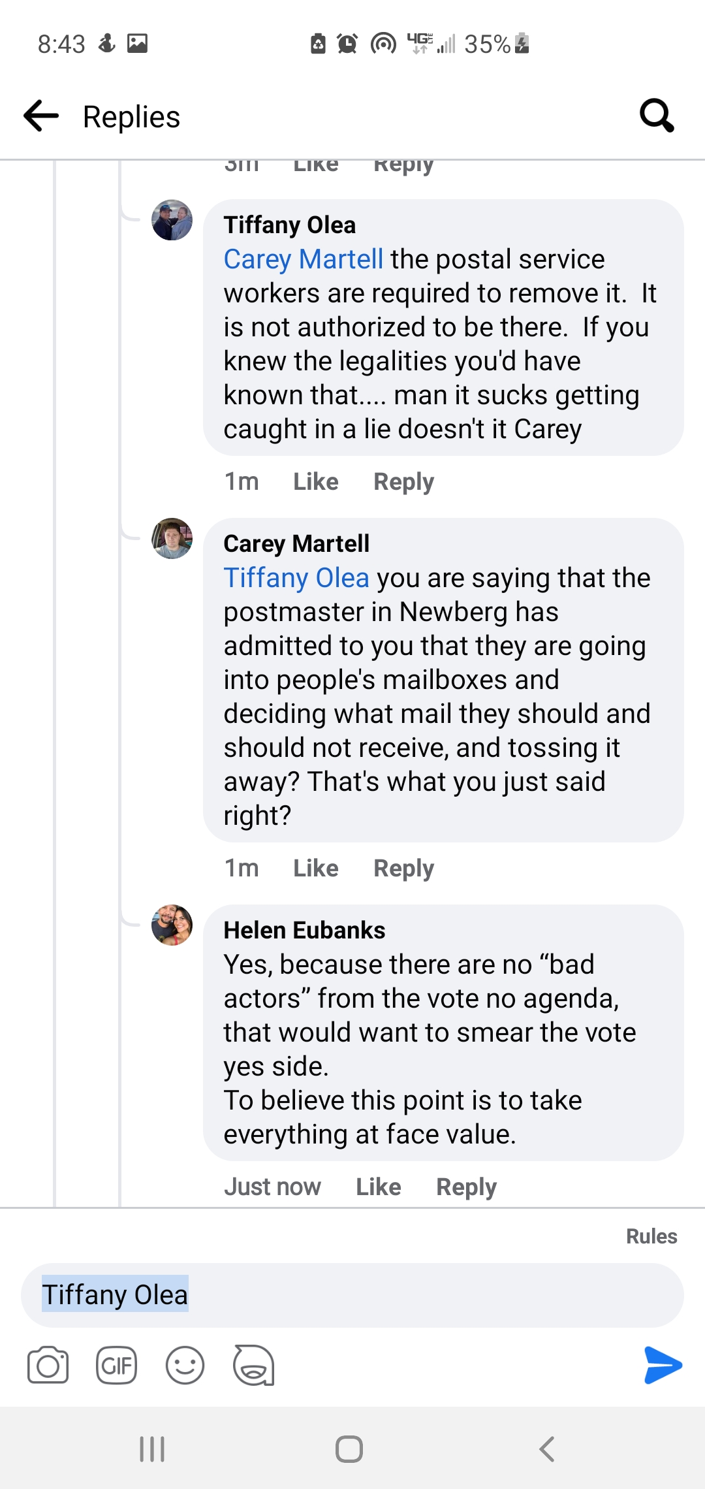
Task: Like Tiffany Olea's comment
Action: [315, 481]
